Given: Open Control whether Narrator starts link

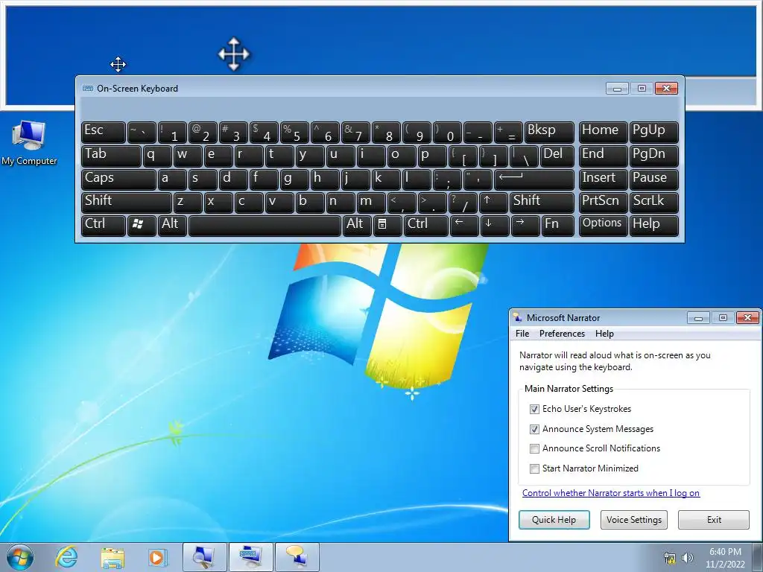Looking at the screenshot, I should [611, 493].
